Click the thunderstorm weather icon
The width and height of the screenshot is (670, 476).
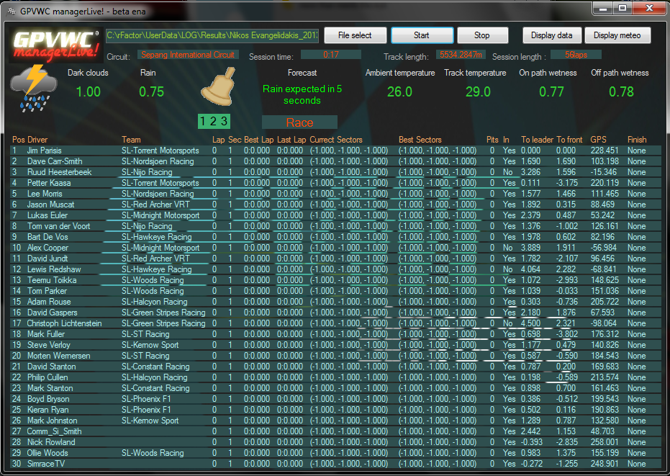33,89
